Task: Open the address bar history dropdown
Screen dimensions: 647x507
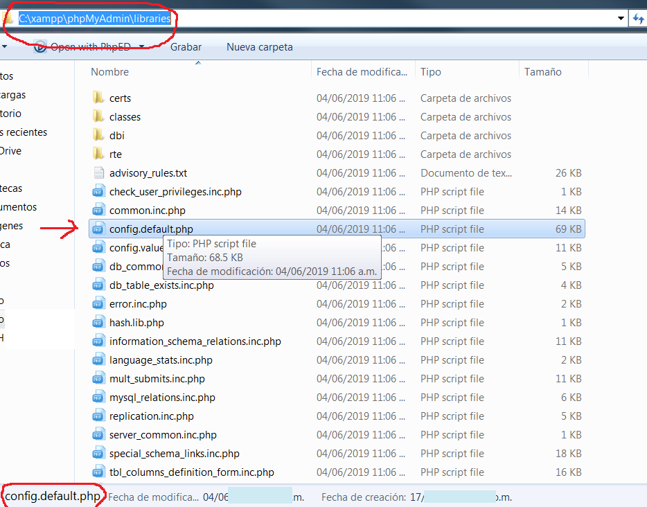Action: 621,18
